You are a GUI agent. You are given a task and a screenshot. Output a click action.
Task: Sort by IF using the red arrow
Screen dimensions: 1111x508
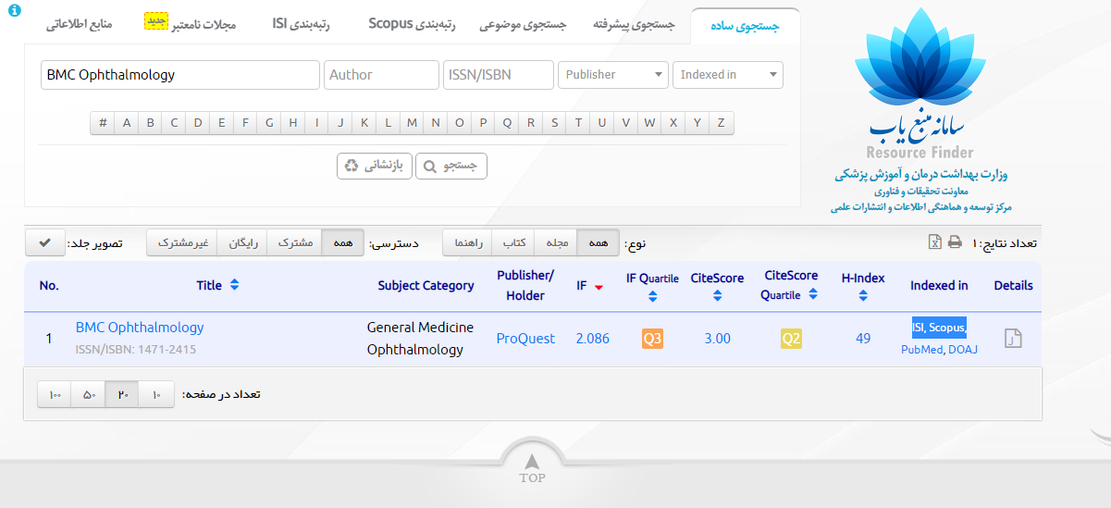(x=599, y=287)
